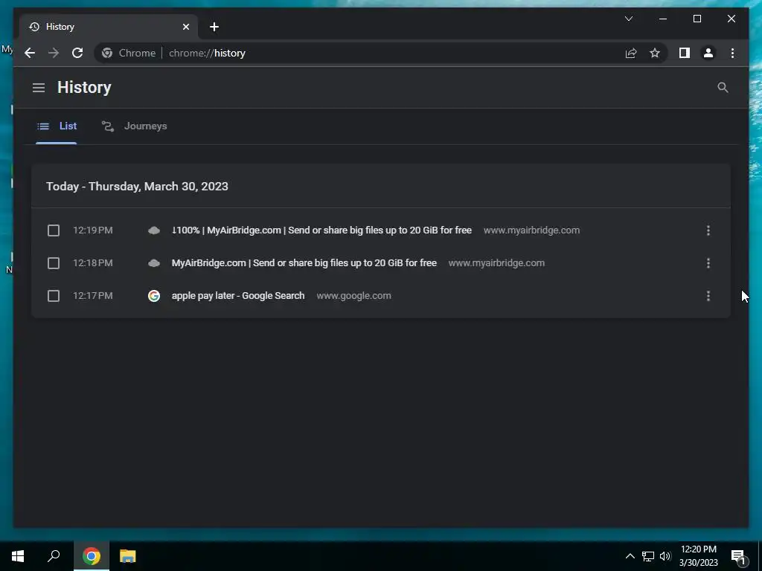Click the 12:17 PM timestamp
Image resolution: width=762 pixels, height=571 pixels.
click(93, 296)
